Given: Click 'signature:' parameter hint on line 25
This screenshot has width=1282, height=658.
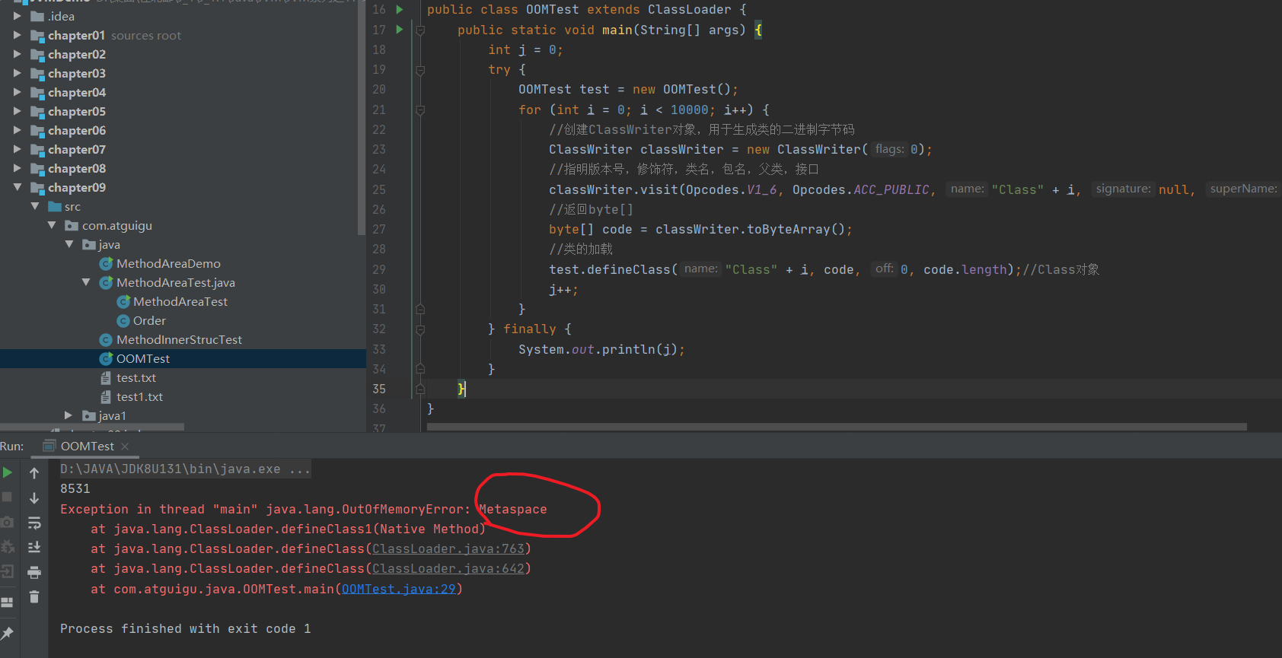Looking at the screenshot, I should pyautogui.click(x=1123, y=189).
